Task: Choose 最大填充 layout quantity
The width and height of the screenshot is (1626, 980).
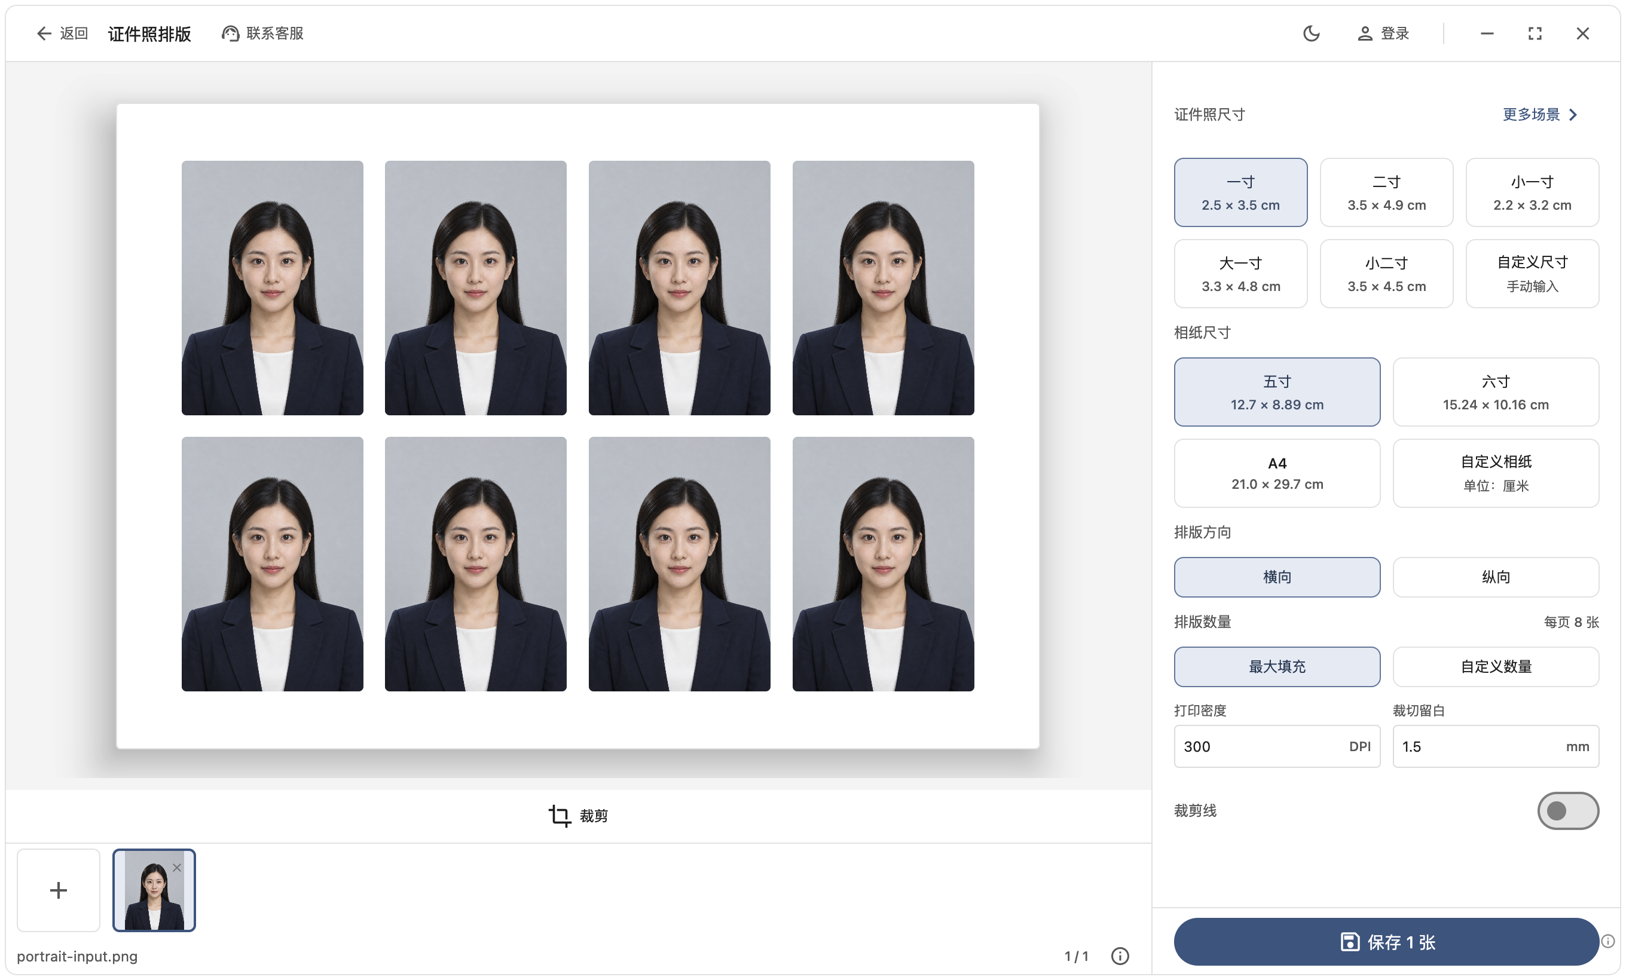Action: coord(1277,667)
